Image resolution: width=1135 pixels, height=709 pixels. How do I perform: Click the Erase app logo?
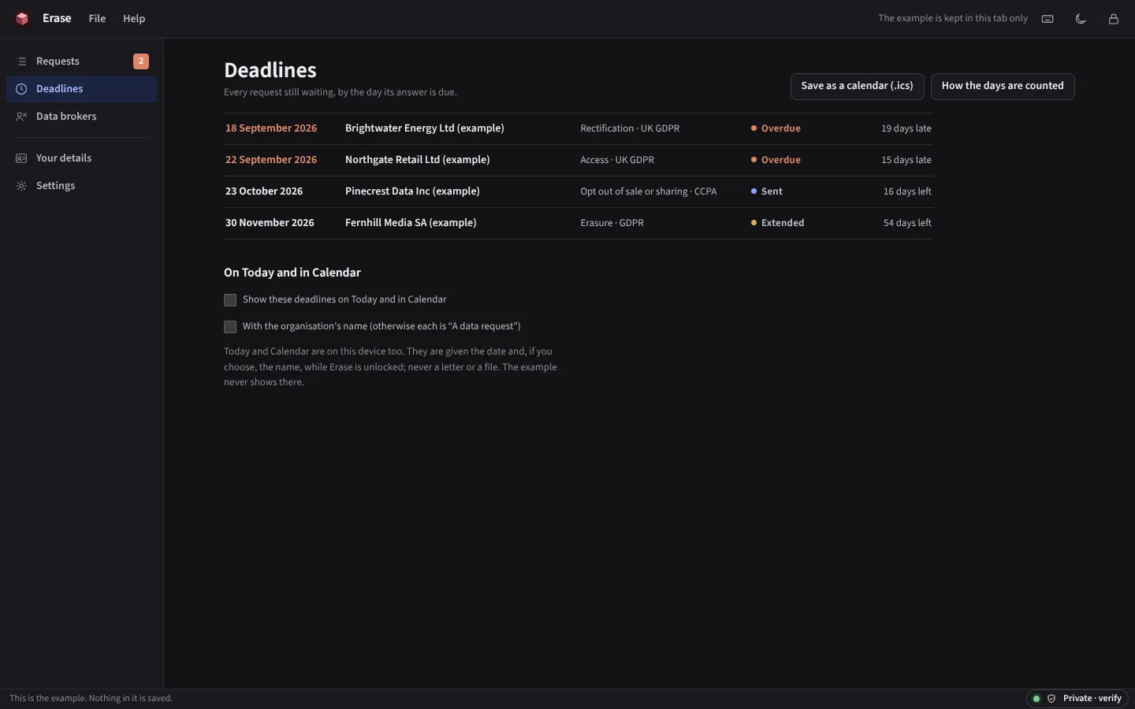click(x=22, y=19)
